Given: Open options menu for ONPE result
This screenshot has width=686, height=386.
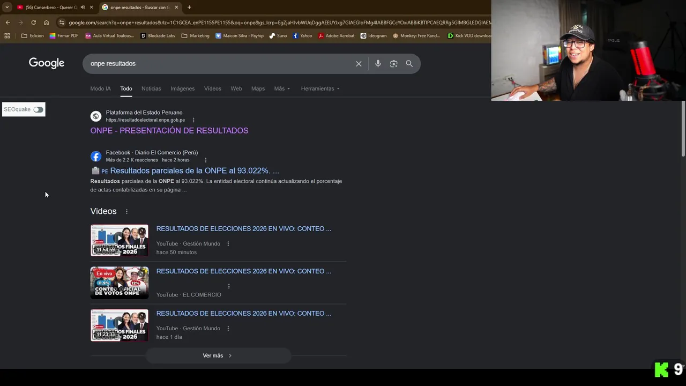Looking at the screenshot, I should click(x=193, y=120).
